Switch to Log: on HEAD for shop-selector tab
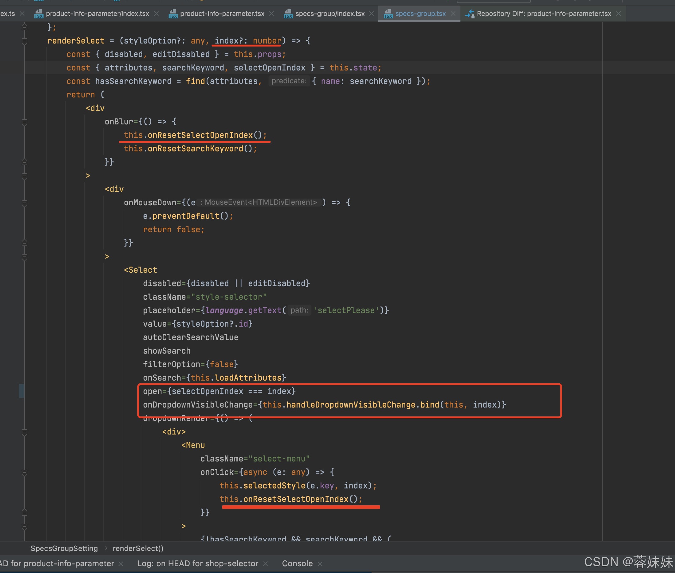The image size is (675, 573). pyautogui.click(x=198, y=563)
